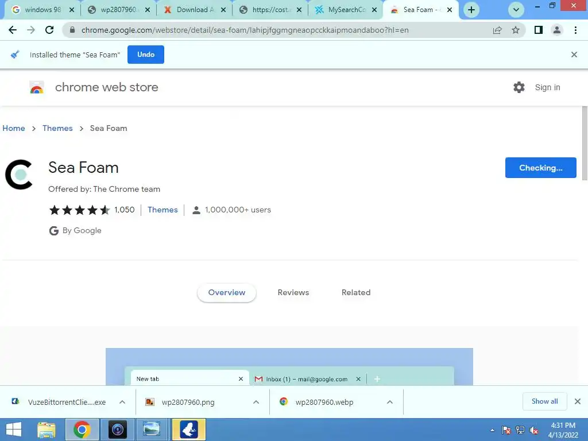Screen dimensions: 588x441
Task: Open the Windows Start menu
Action: coord(14,430)
